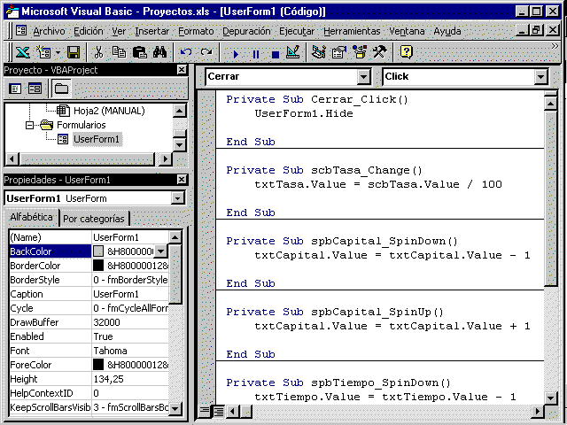Close the Propiedades - UserForm1 panel
This screenshot has height=425, width=567.
182,179
